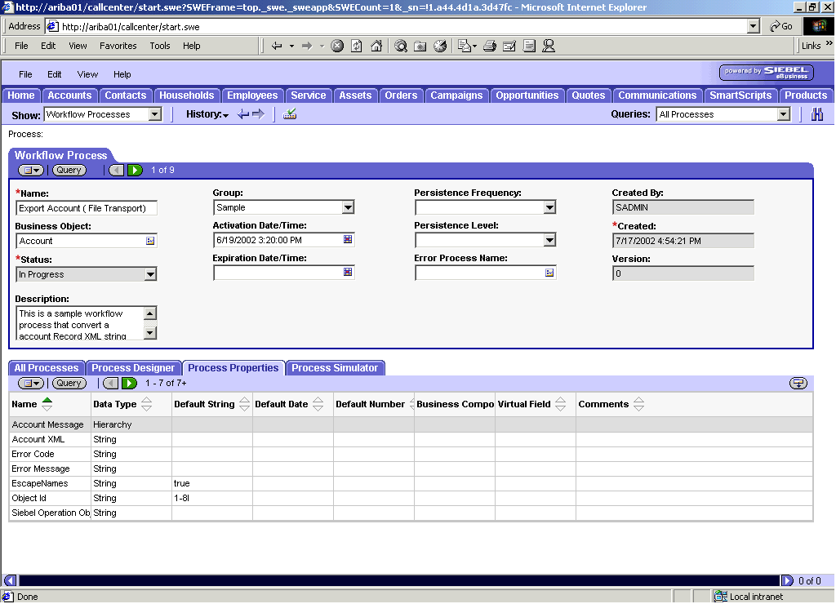Expand the browser Address bar dropdown

click(x=753, y=27)
